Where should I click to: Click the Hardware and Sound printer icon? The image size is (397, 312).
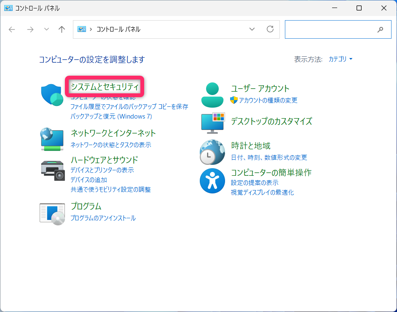click(x=52, y=170)
